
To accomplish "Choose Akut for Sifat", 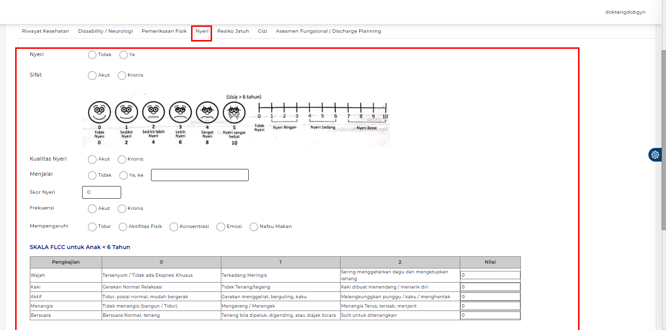I will 91,75.
